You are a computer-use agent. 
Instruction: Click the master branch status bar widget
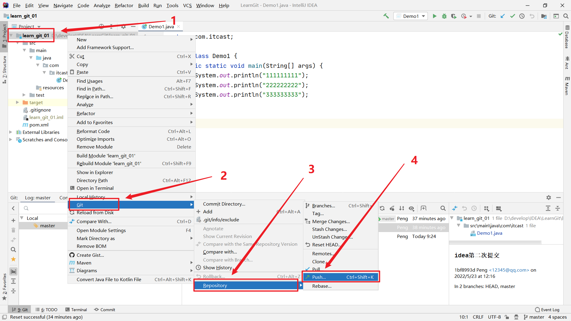point(534,317)
